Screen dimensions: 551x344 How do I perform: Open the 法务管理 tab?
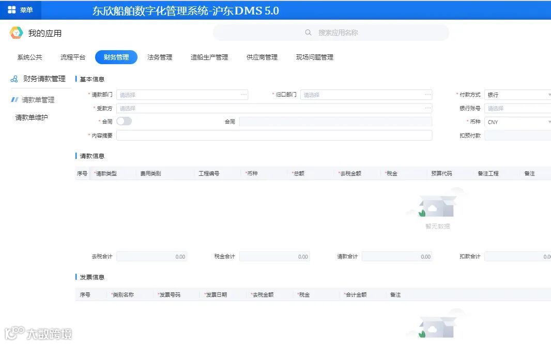[x=160, y=57]
